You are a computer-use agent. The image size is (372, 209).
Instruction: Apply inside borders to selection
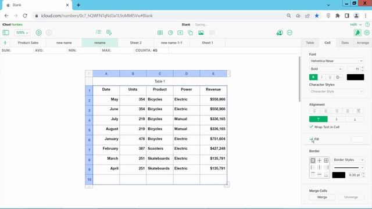tap(319, 160)
